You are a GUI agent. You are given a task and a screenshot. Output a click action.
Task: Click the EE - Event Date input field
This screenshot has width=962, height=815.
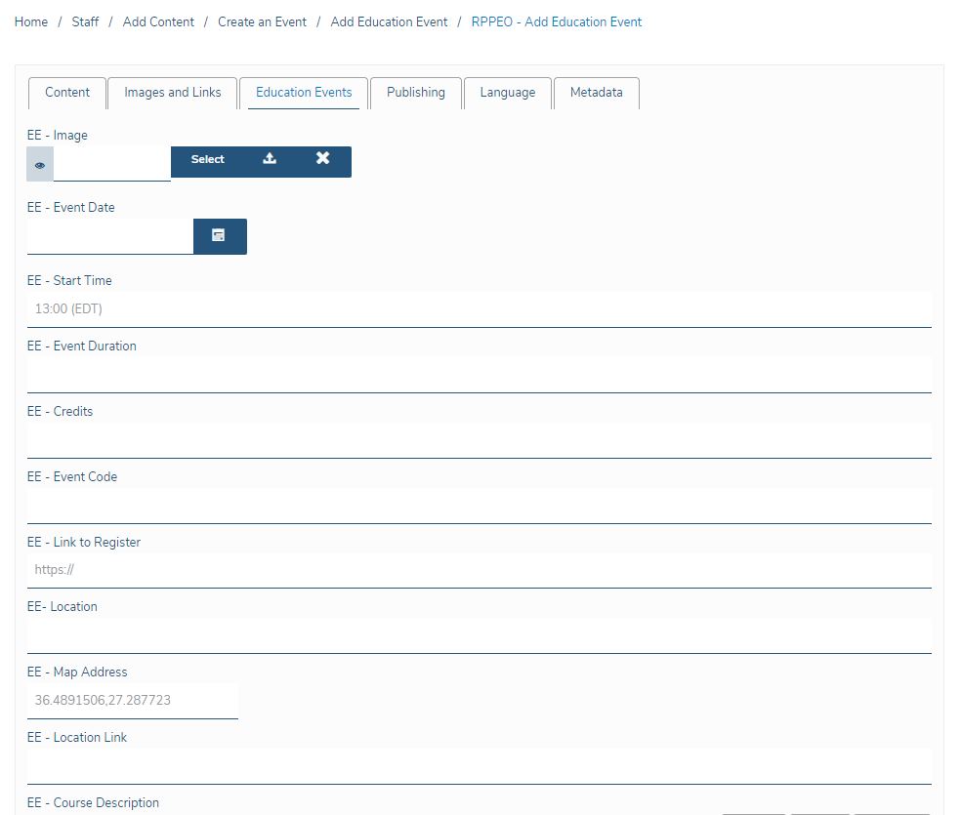(x=109, y=237)
